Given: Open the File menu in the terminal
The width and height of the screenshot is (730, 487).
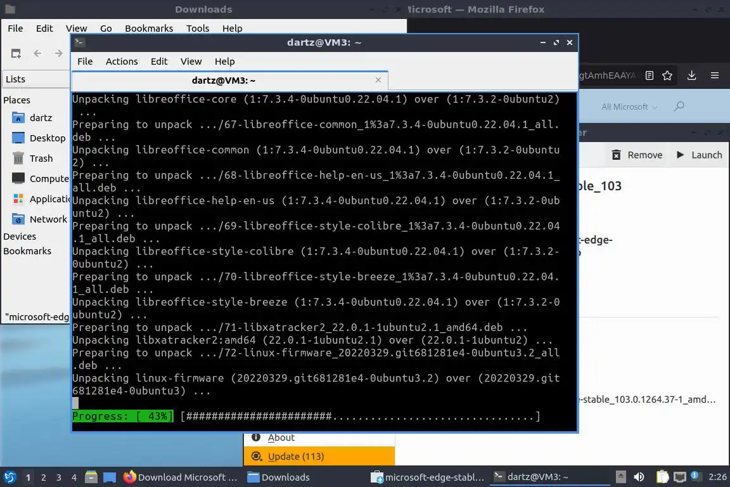Looking at the screenshot, I should tap(85, 62).
